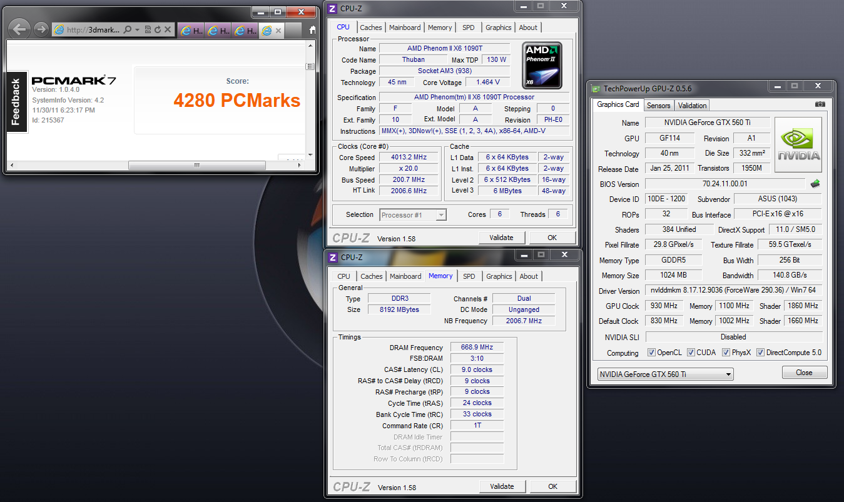
Task: Open the browser Home page icon
Action: (312, 29)
